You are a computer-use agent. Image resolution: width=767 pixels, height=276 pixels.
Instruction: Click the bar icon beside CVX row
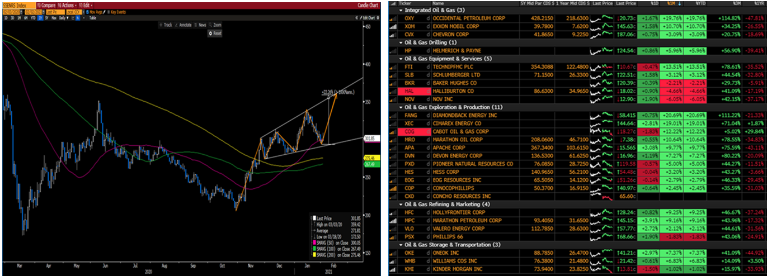click(392, 34)
